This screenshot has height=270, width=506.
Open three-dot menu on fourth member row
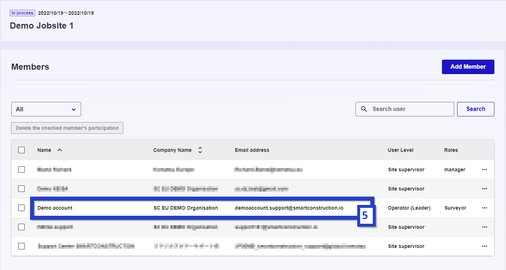tap(484, 227)
